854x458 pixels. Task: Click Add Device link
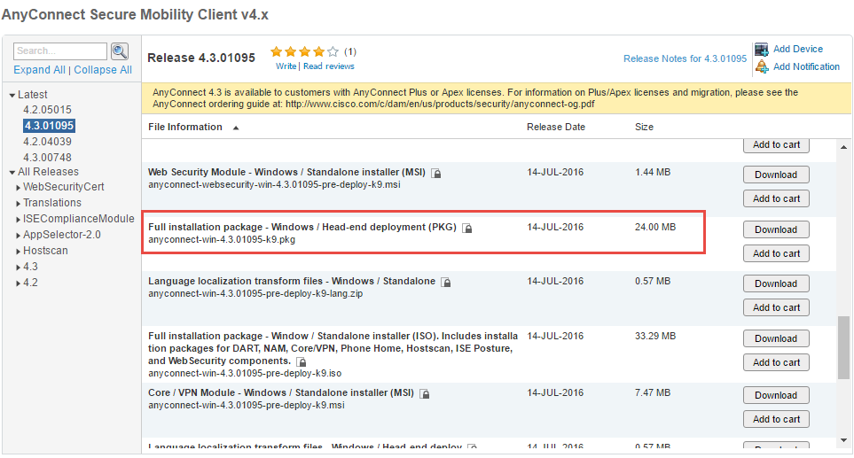(798, 49)
